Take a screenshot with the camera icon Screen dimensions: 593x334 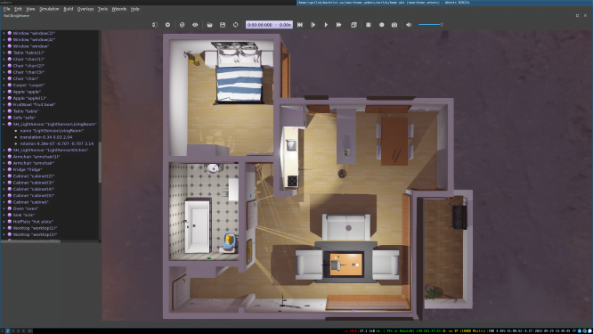coord(394,25)
